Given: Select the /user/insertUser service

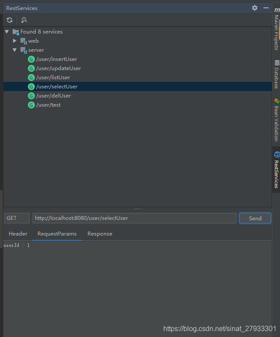Looking at the screenshot, I should tap(57, 59).
